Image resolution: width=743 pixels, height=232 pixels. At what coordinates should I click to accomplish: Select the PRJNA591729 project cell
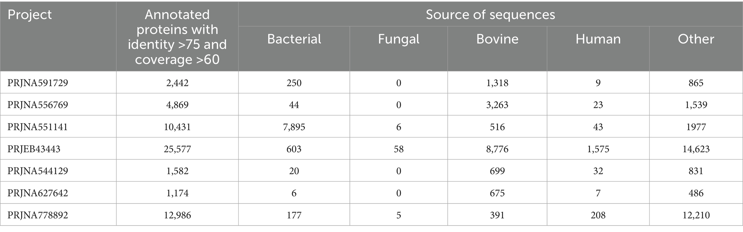38,83
